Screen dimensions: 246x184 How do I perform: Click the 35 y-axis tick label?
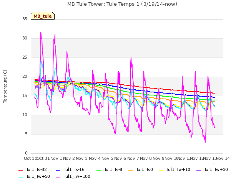(25, 19)
